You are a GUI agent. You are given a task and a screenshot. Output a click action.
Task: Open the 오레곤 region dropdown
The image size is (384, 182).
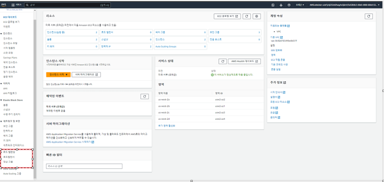300,5
